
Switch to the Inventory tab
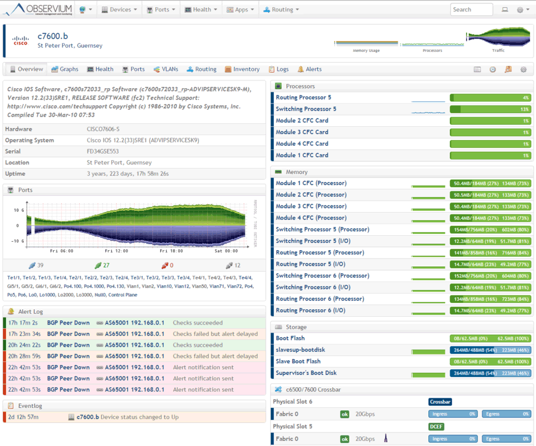pos(242,69)
